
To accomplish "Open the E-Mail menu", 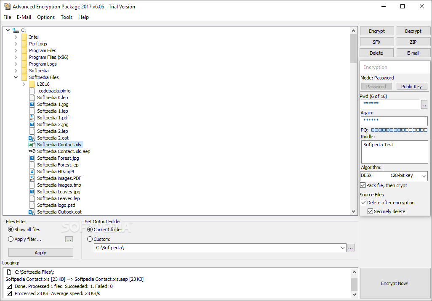I will click(24, 17).
